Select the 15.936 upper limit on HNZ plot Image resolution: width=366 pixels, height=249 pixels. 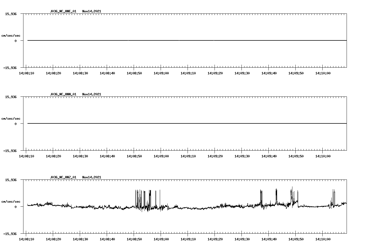tap(11, 180)
